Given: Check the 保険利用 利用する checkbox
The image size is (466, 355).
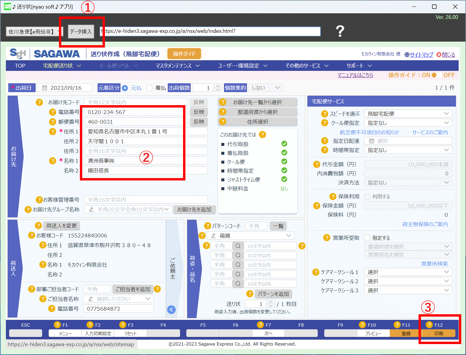Looking at the screenshot, I should (x=367, y=197).
